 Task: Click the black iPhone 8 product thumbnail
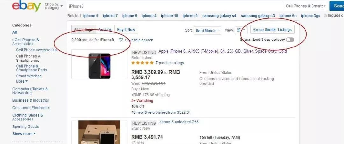[x=99, y=65]
